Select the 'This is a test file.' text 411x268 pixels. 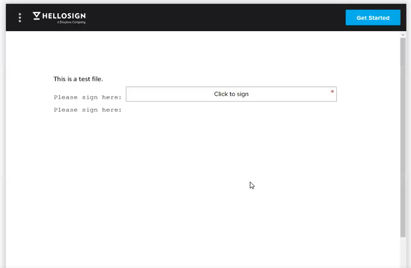(78, 79)
